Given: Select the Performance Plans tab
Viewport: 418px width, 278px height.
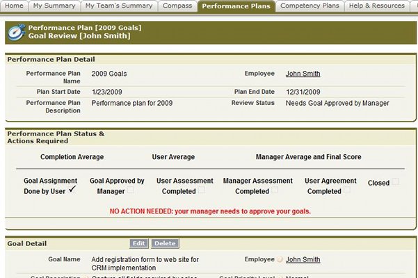Looking at the screenshot, I should tap(236, 6).
